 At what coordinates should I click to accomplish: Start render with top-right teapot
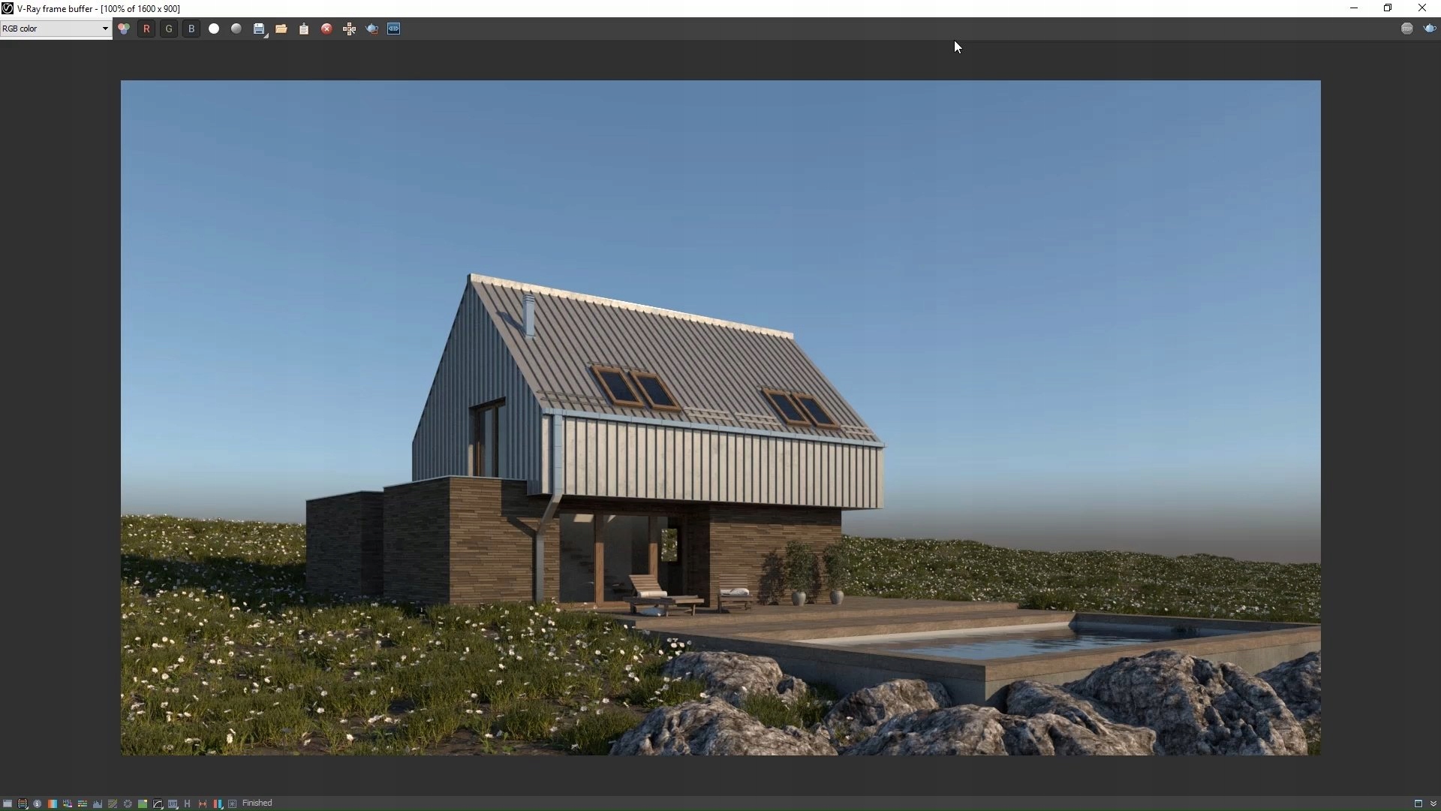click(x=1430, y=29)
